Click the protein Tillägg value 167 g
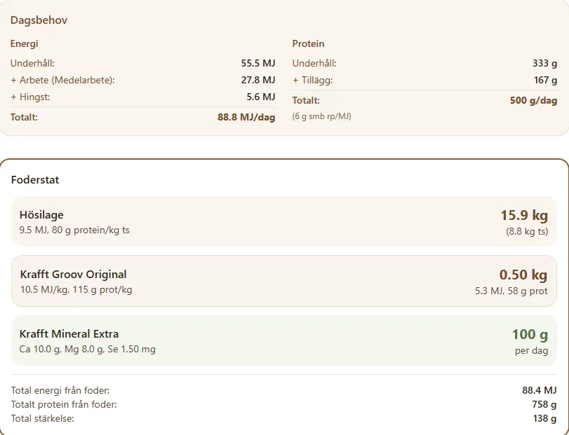 point(545,80)
